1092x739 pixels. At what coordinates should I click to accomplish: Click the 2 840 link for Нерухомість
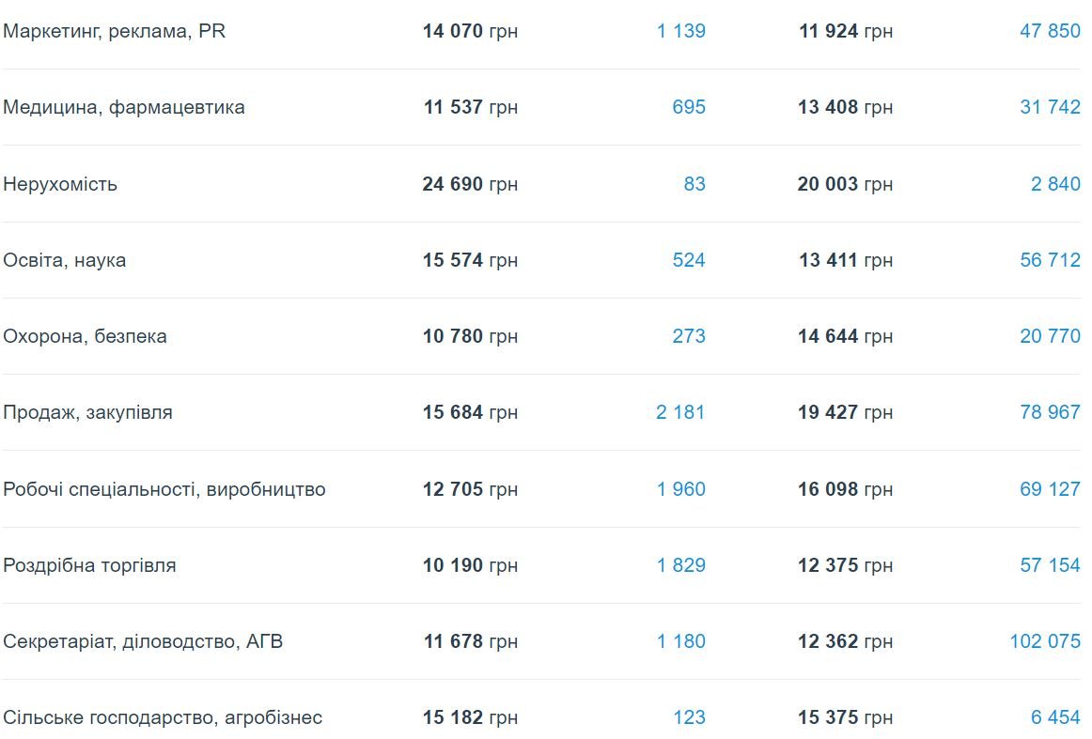[x=1055, y=184]
